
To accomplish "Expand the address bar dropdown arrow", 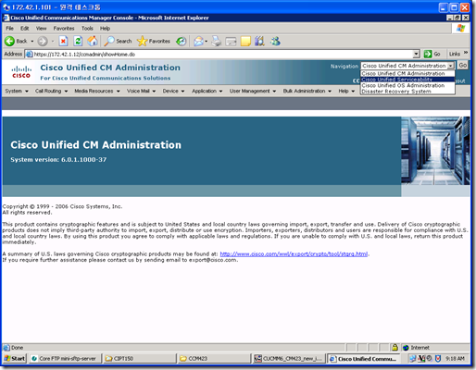I will click(x=417, y=55).
